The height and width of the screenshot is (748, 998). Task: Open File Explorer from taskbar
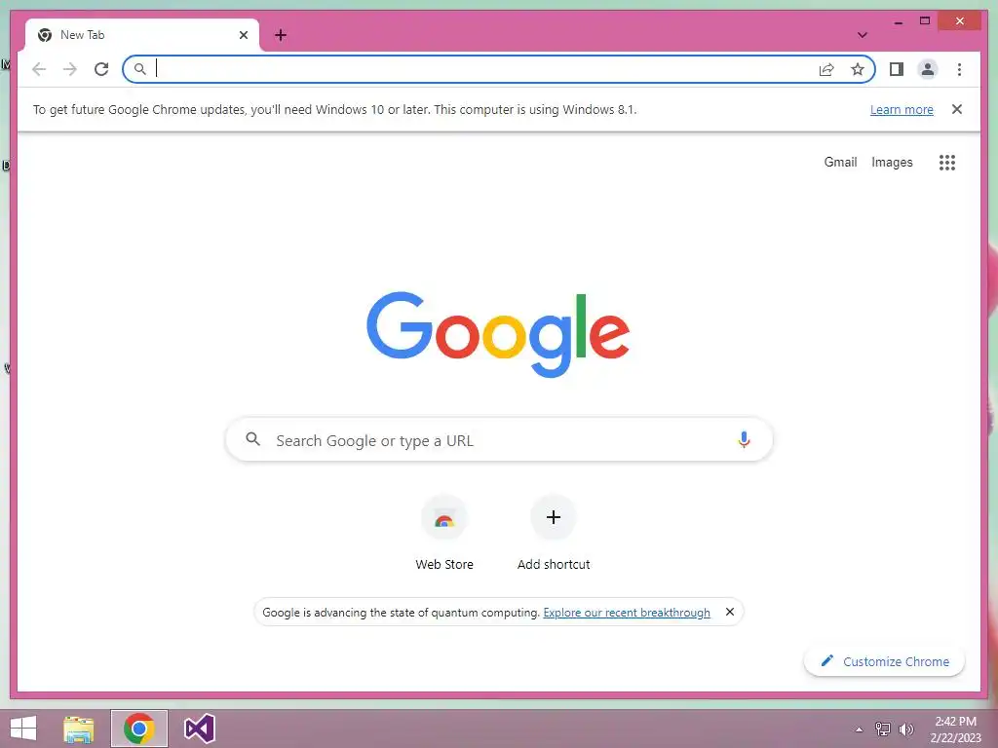tap(78, 729)
